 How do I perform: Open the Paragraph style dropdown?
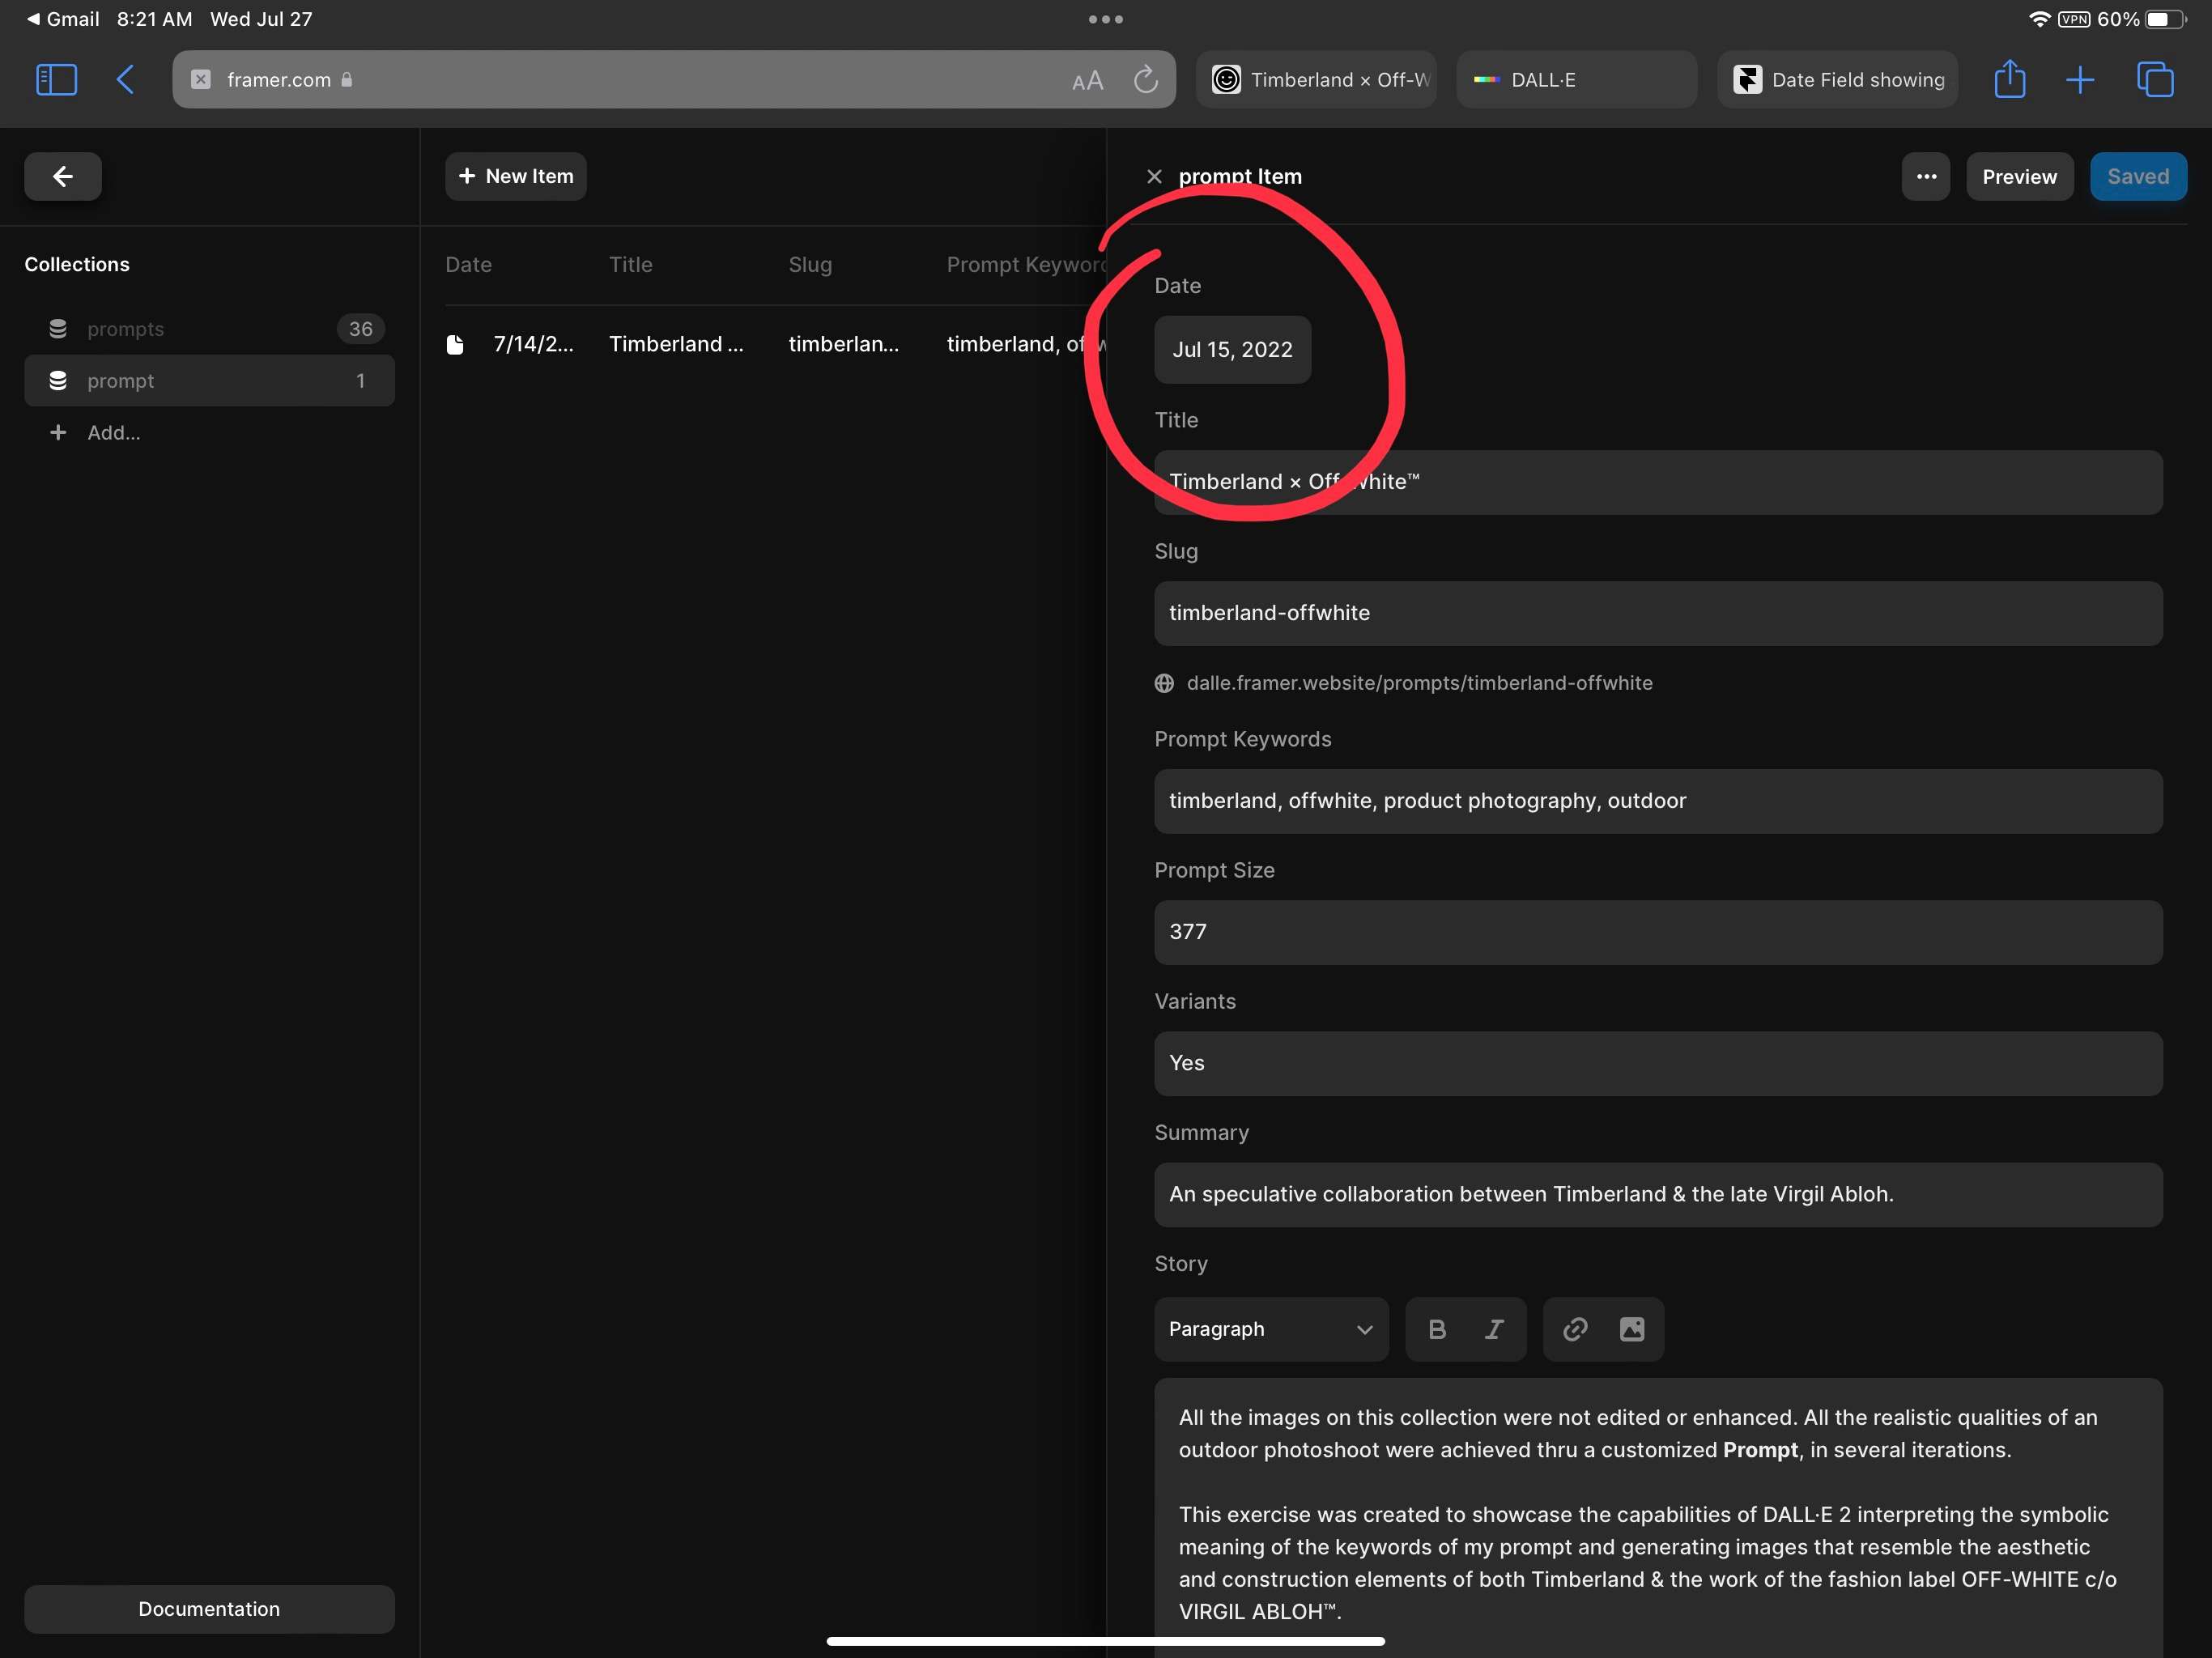click(x=1271, y=1329)
